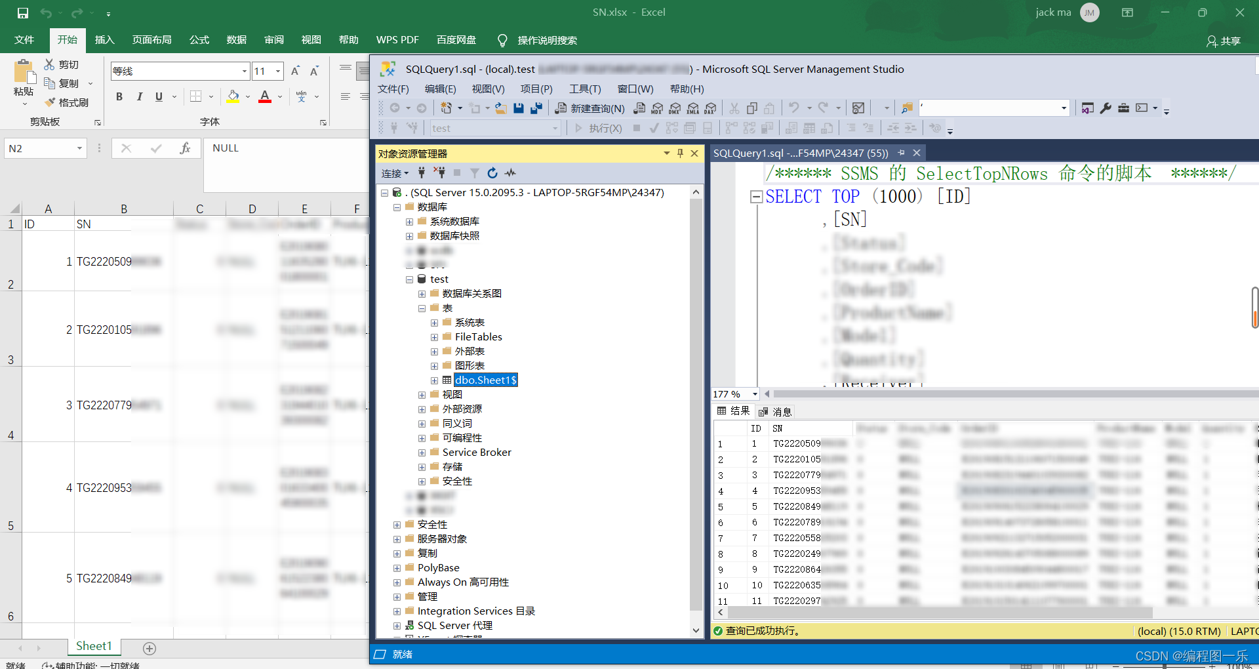1259x669 pixels.
Task: Click New Query button in SSMS toolbar
Action: 590,108
